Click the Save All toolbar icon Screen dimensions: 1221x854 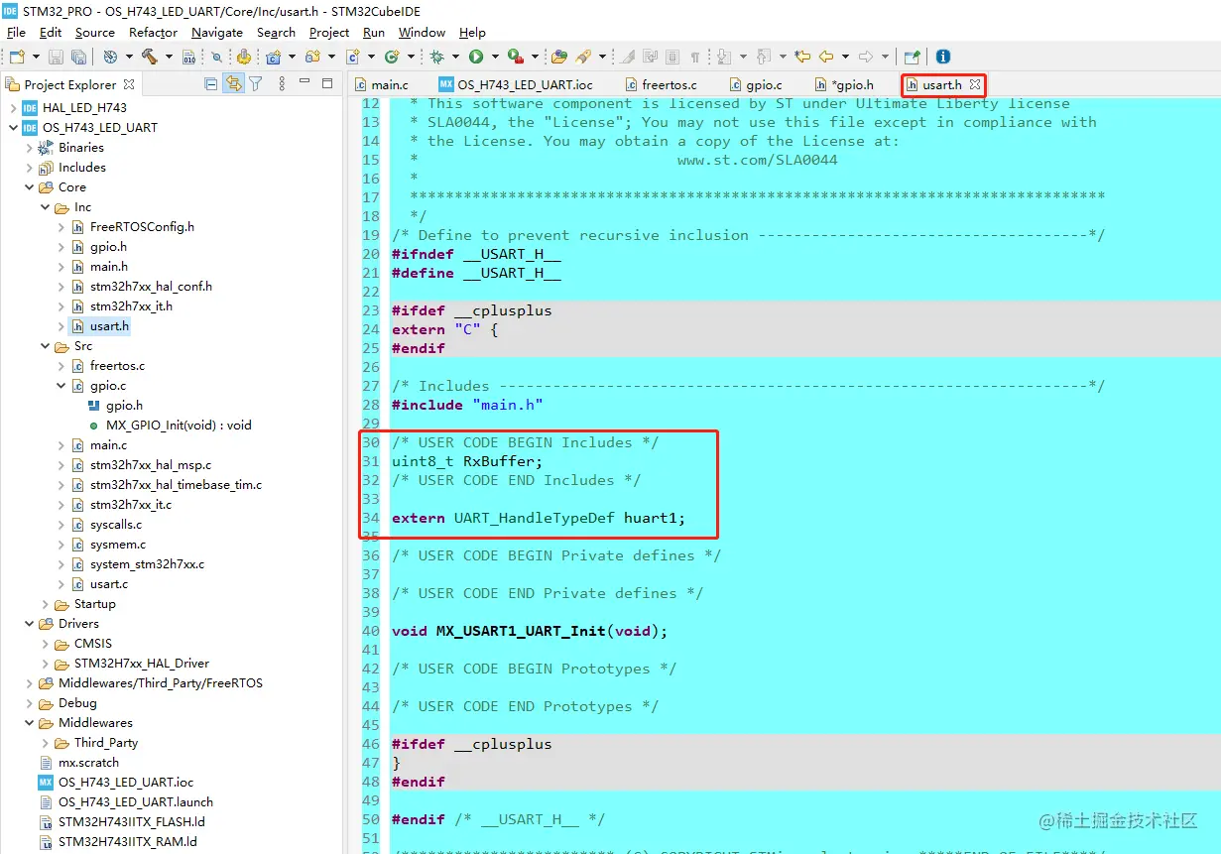point(78,57)
